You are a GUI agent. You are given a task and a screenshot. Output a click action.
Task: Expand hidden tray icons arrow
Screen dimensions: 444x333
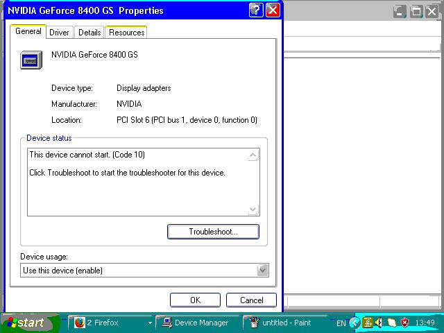(355, 323)
